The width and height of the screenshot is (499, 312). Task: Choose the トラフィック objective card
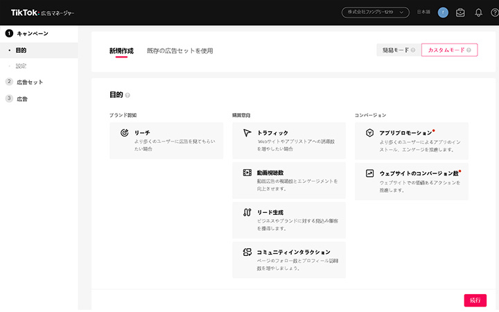tap(288, 140)
